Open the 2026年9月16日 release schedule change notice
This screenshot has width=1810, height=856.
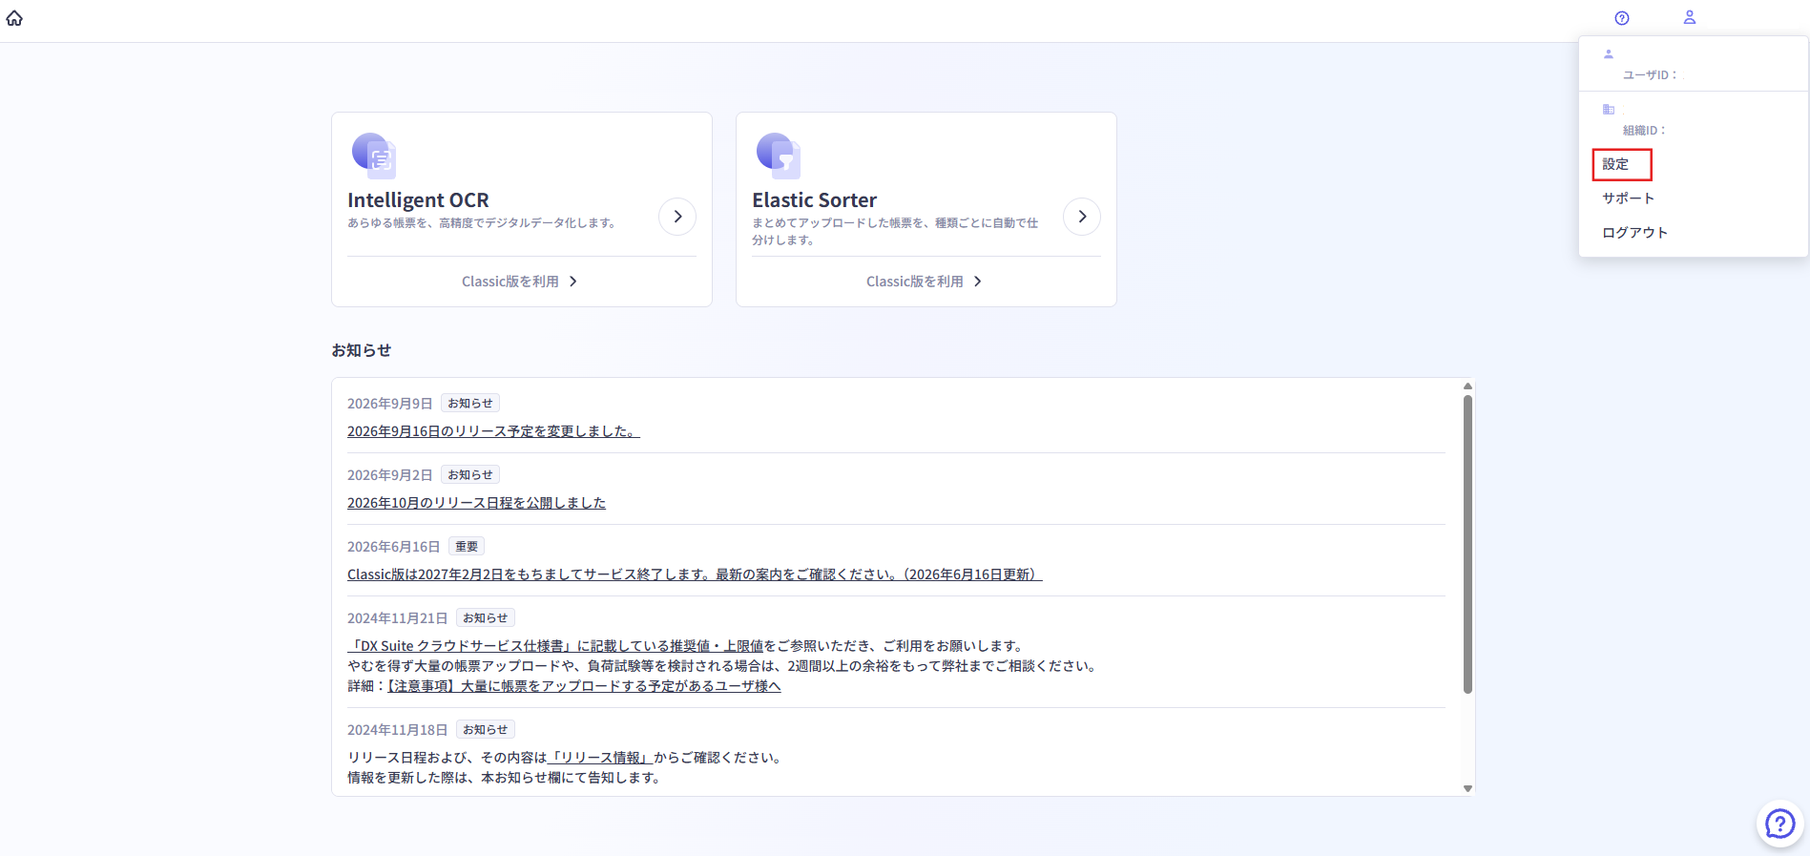pyautogui.click(x=493, y=431)
